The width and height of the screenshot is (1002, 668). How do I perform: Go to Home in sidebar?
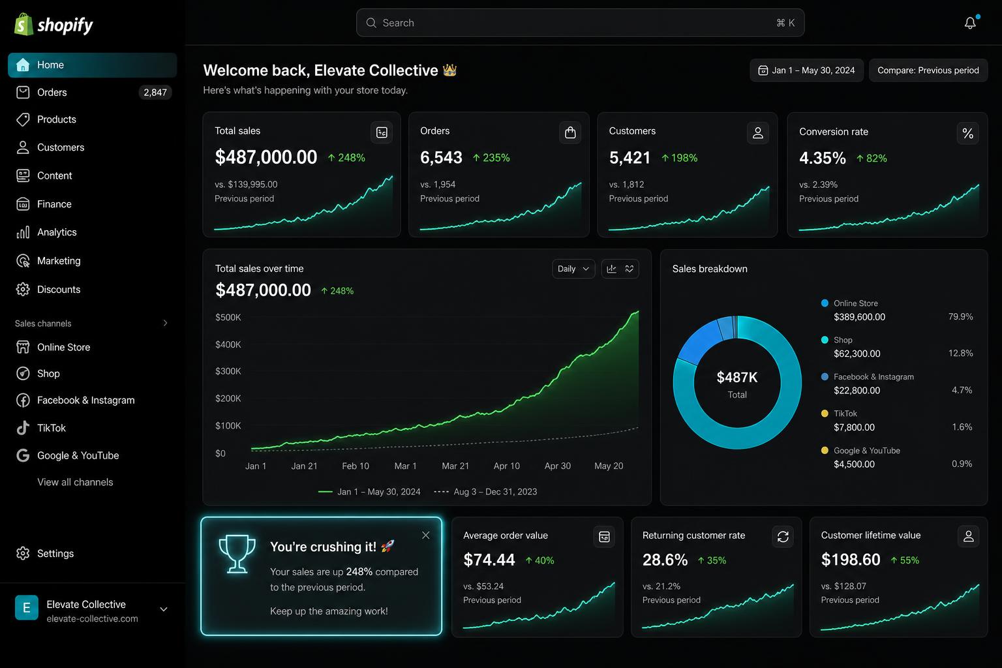pos(92,65)
